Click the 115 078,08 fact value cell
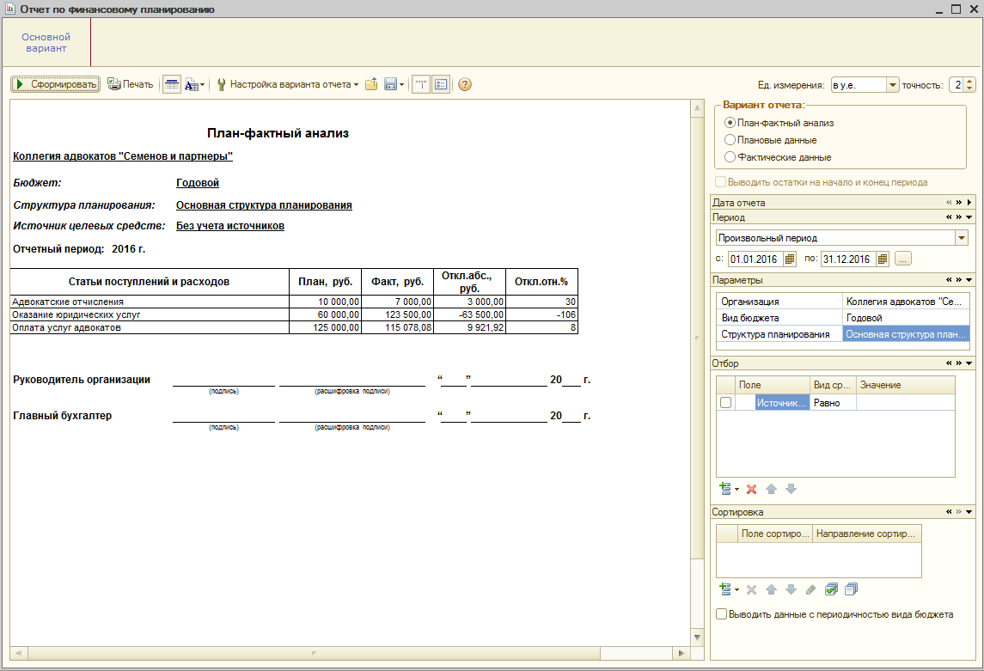984x671 pixels. pos(397,327)
